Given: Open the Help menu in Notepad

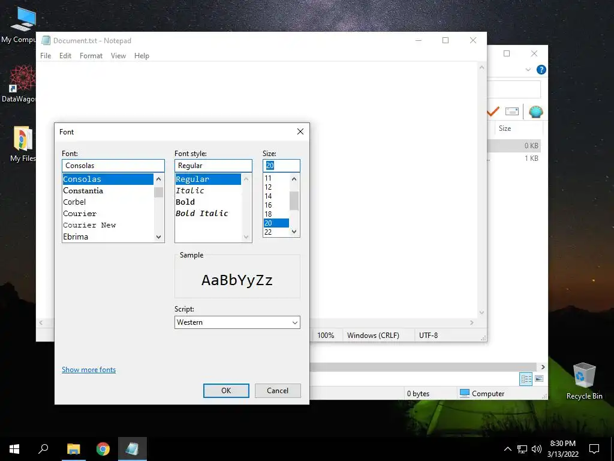Looking at the screenshot, I should point(142,56).
